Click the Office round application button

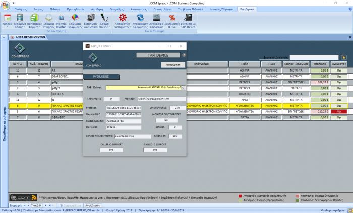click(x=6, y=5)
